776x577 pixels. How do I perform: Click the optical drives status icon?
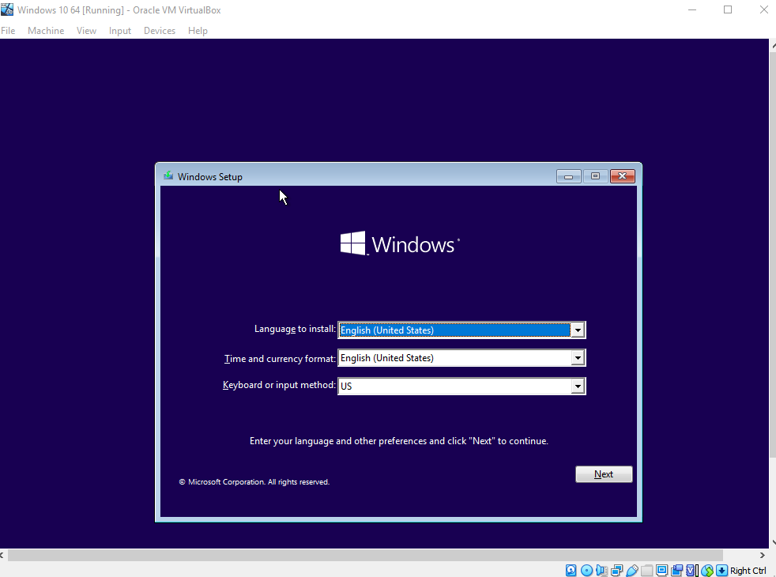pos(587,570)
